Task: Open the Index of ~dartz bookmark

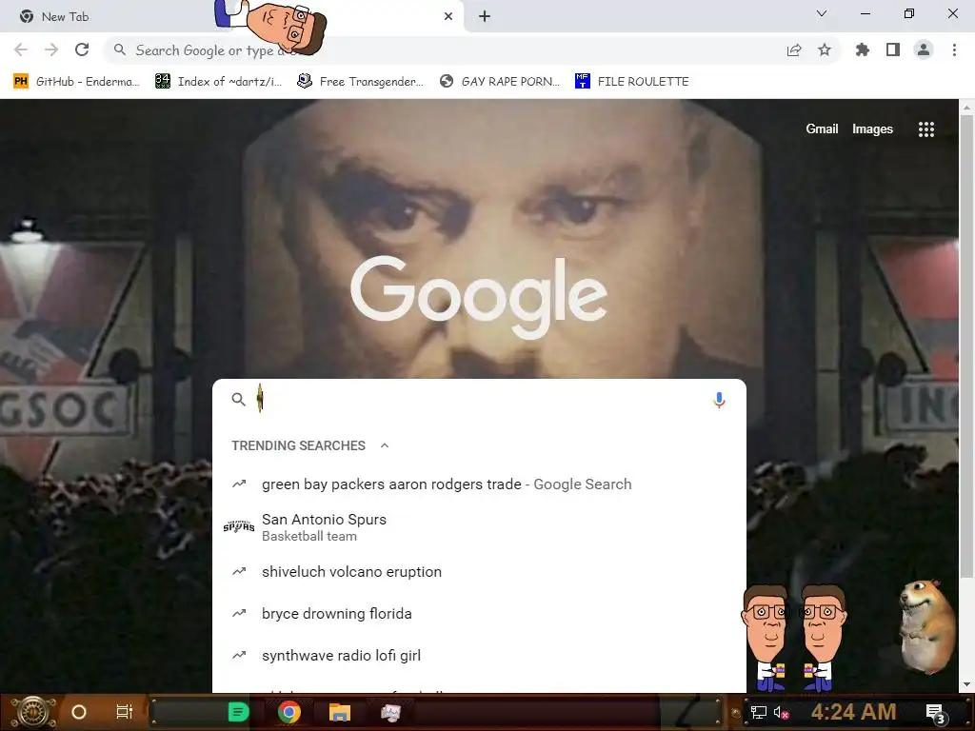Action: click(x=218, y=82)
